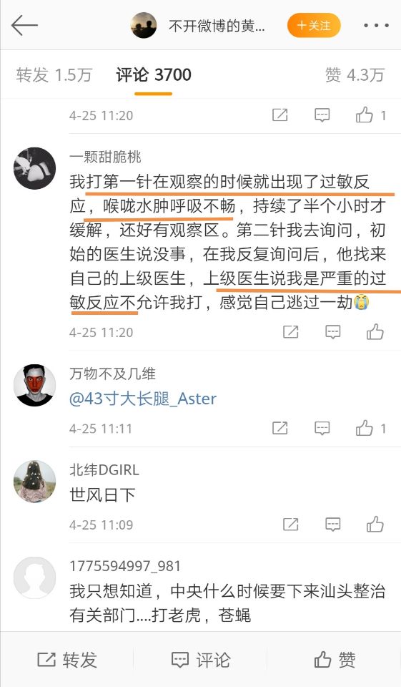The image size is (401, 687).
Task: Like the comment by 一颗甜脆桃
Action: tap(375, 332)
